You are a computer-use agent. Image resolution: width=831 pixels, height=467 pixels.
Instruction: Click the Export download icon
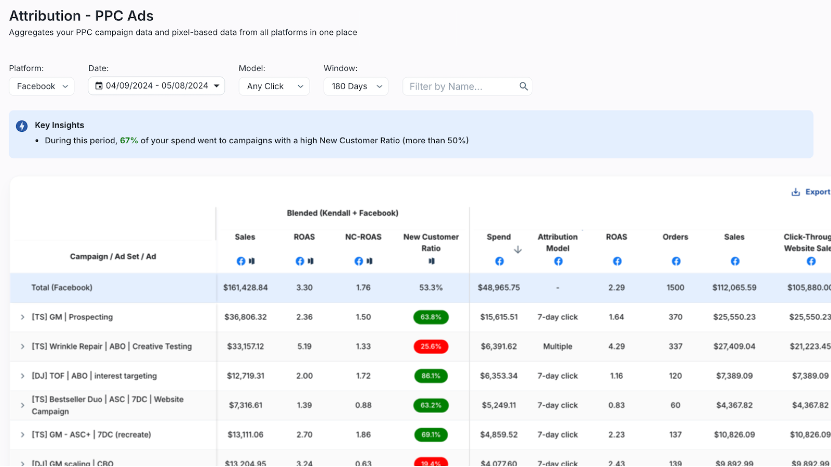click(795, 192)
